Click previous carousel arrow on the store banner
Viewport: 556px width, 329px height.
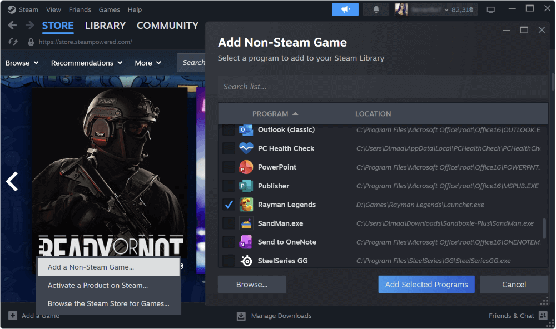click(x=12, y=181)
